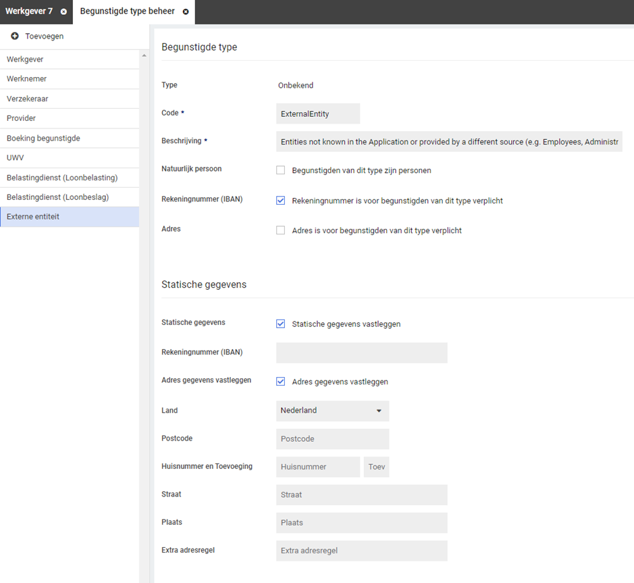
Task: Uncheck Rekeningnummer verplicht checkbox
Action: (281, 201)
